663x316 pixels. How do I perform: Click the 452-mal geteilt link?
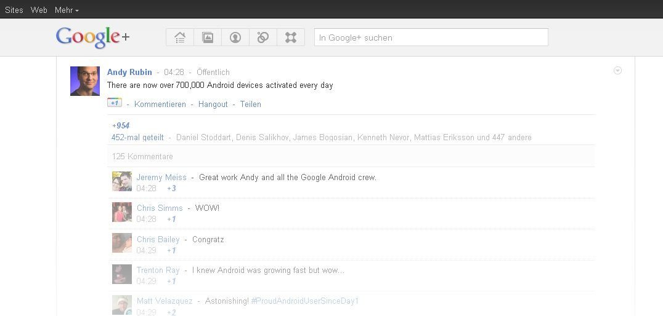click(137, 138)
